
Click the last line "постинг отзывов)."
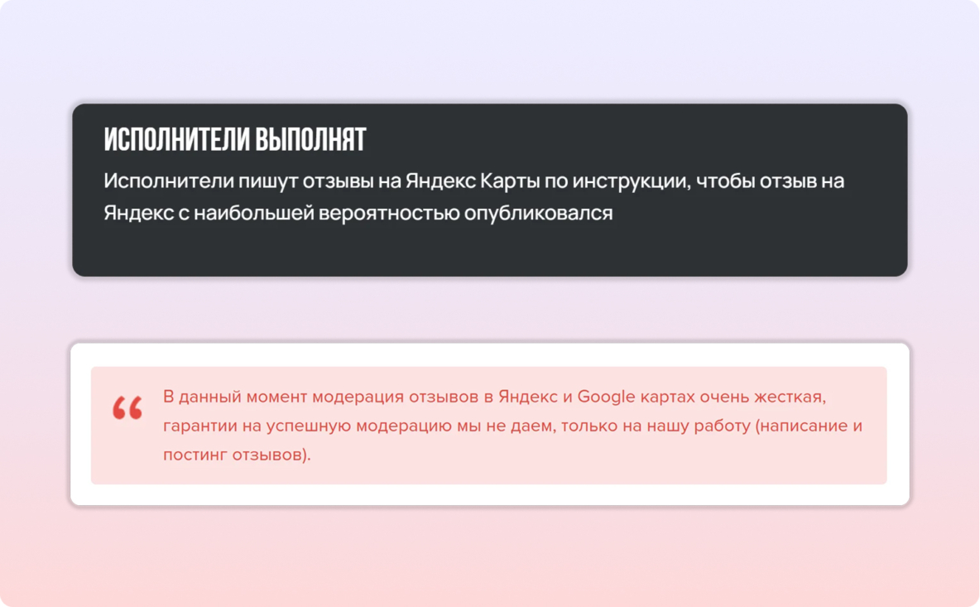coord(237,455)
